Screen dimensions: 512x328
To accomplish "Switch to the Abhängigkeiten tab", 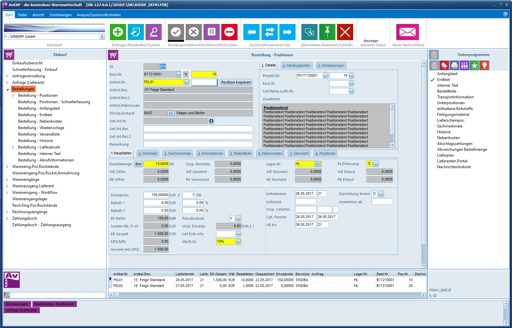I will (x=297, y=65).
